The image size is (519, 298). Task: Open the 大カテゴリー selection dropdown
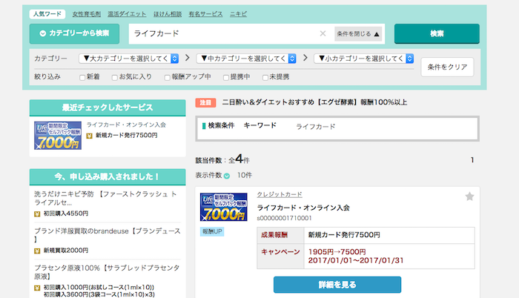tap(129, 59)
